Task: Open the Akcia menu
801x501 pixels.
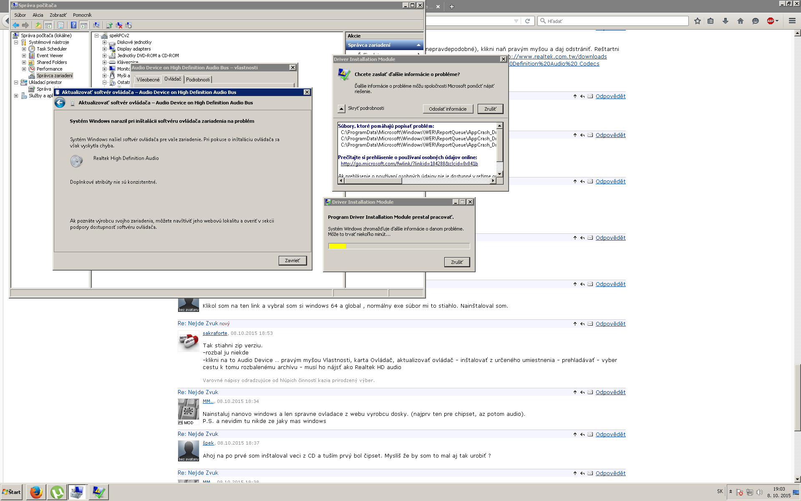Action: point(38,15)
